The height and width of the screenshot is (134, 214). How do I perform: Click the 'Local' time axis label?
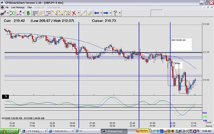pyautogui.click(x=209, y=123)
